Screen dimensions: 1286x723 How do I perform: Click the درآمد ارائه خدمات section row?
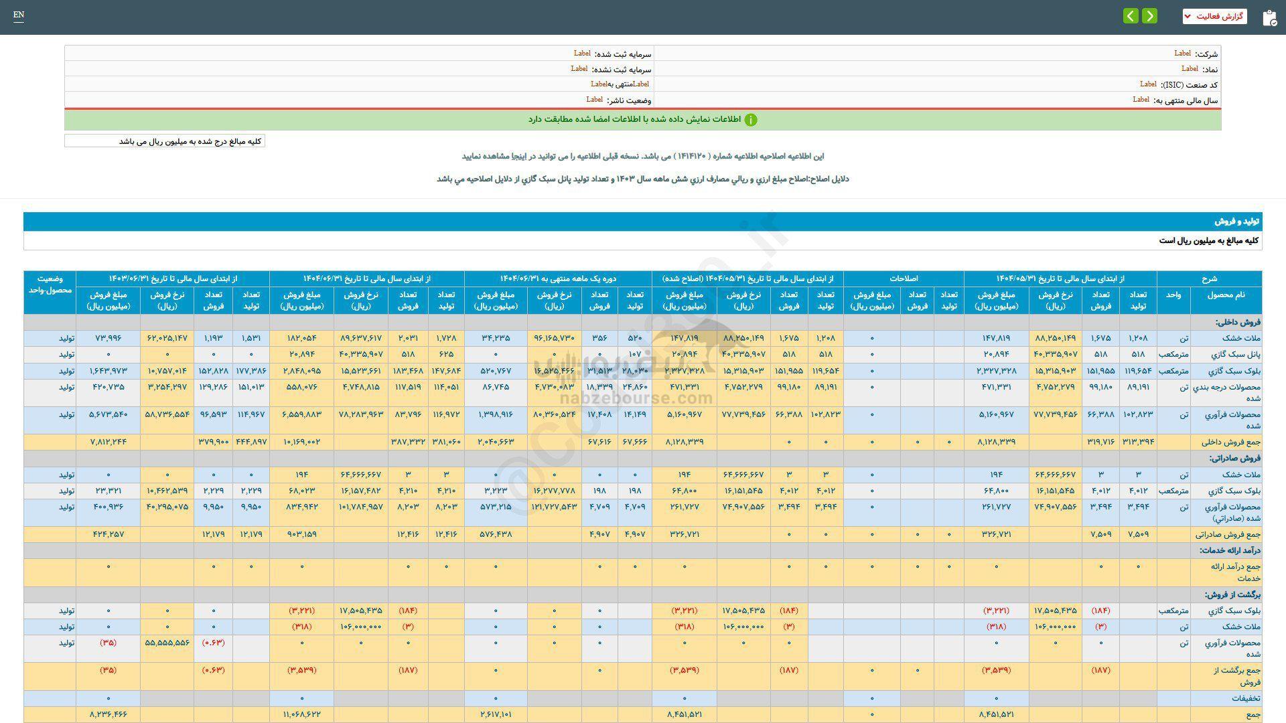(x=1230, y=550)
